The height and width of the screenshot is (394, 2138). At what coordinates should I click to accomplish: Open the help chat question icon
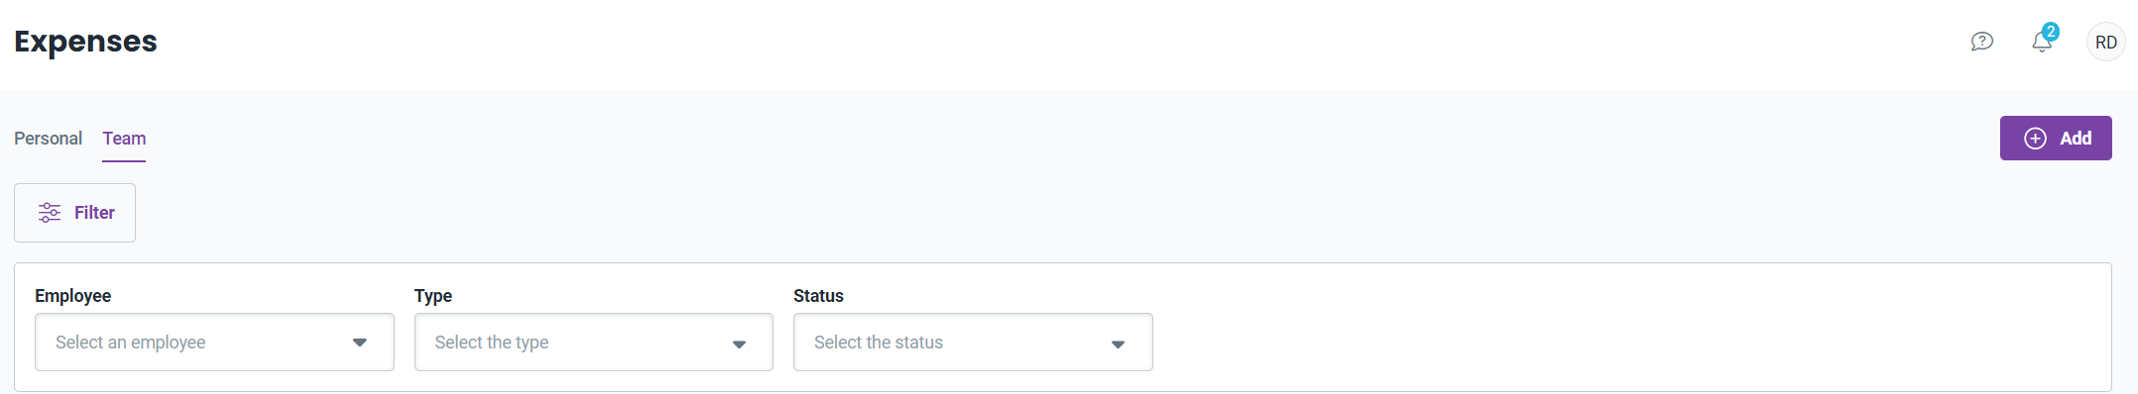point(1981,42)
